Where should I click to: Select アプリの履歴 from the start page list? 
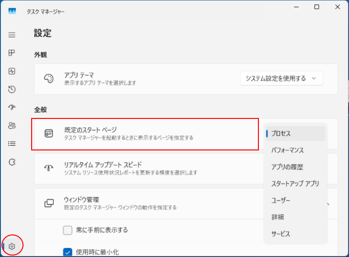[x=295, y=167]
